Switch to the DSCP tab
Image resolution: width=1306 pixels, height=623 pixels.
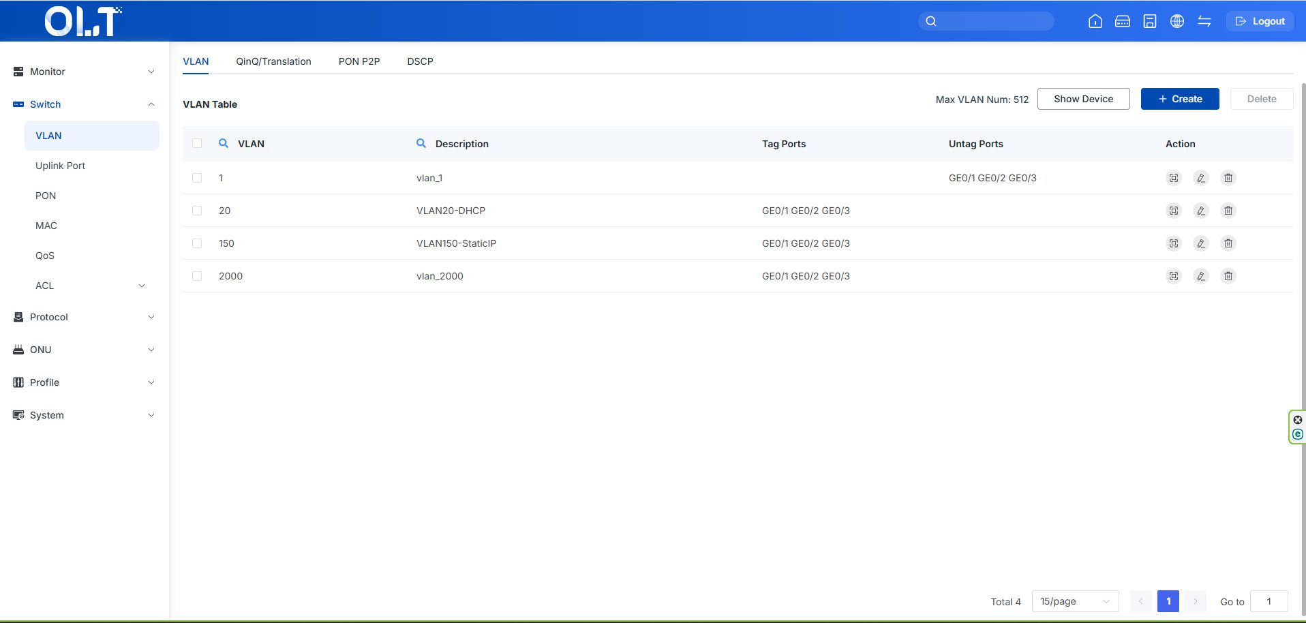pyautogui.click(x=420, y=61)
